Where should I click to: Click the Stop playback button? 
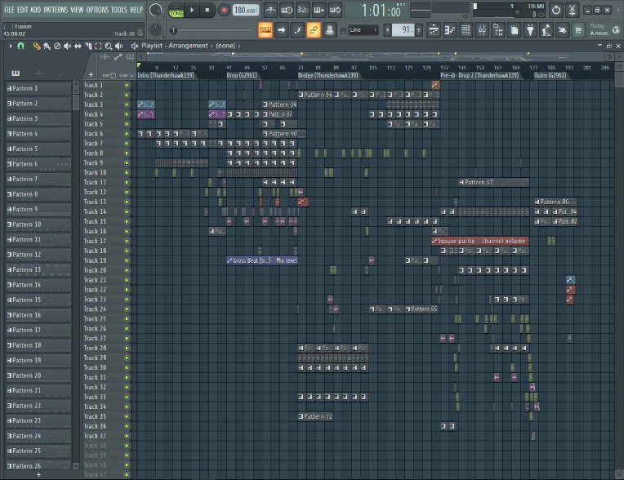click(207, 10)
